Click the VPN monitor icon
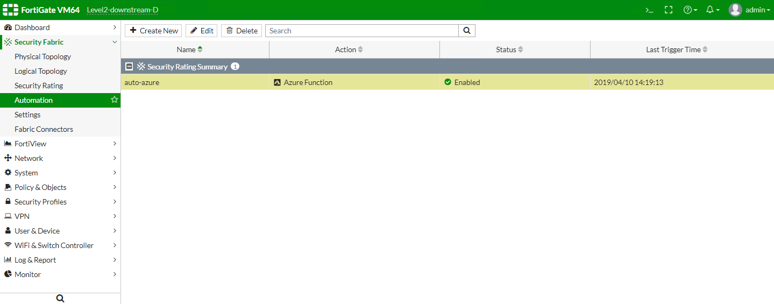The image size is (774, 304). [x=8, y=216]
